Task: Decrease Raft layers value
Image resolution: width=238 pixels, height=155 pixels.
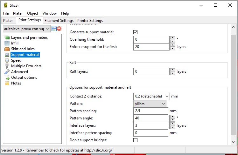Action: coord(172,73)
